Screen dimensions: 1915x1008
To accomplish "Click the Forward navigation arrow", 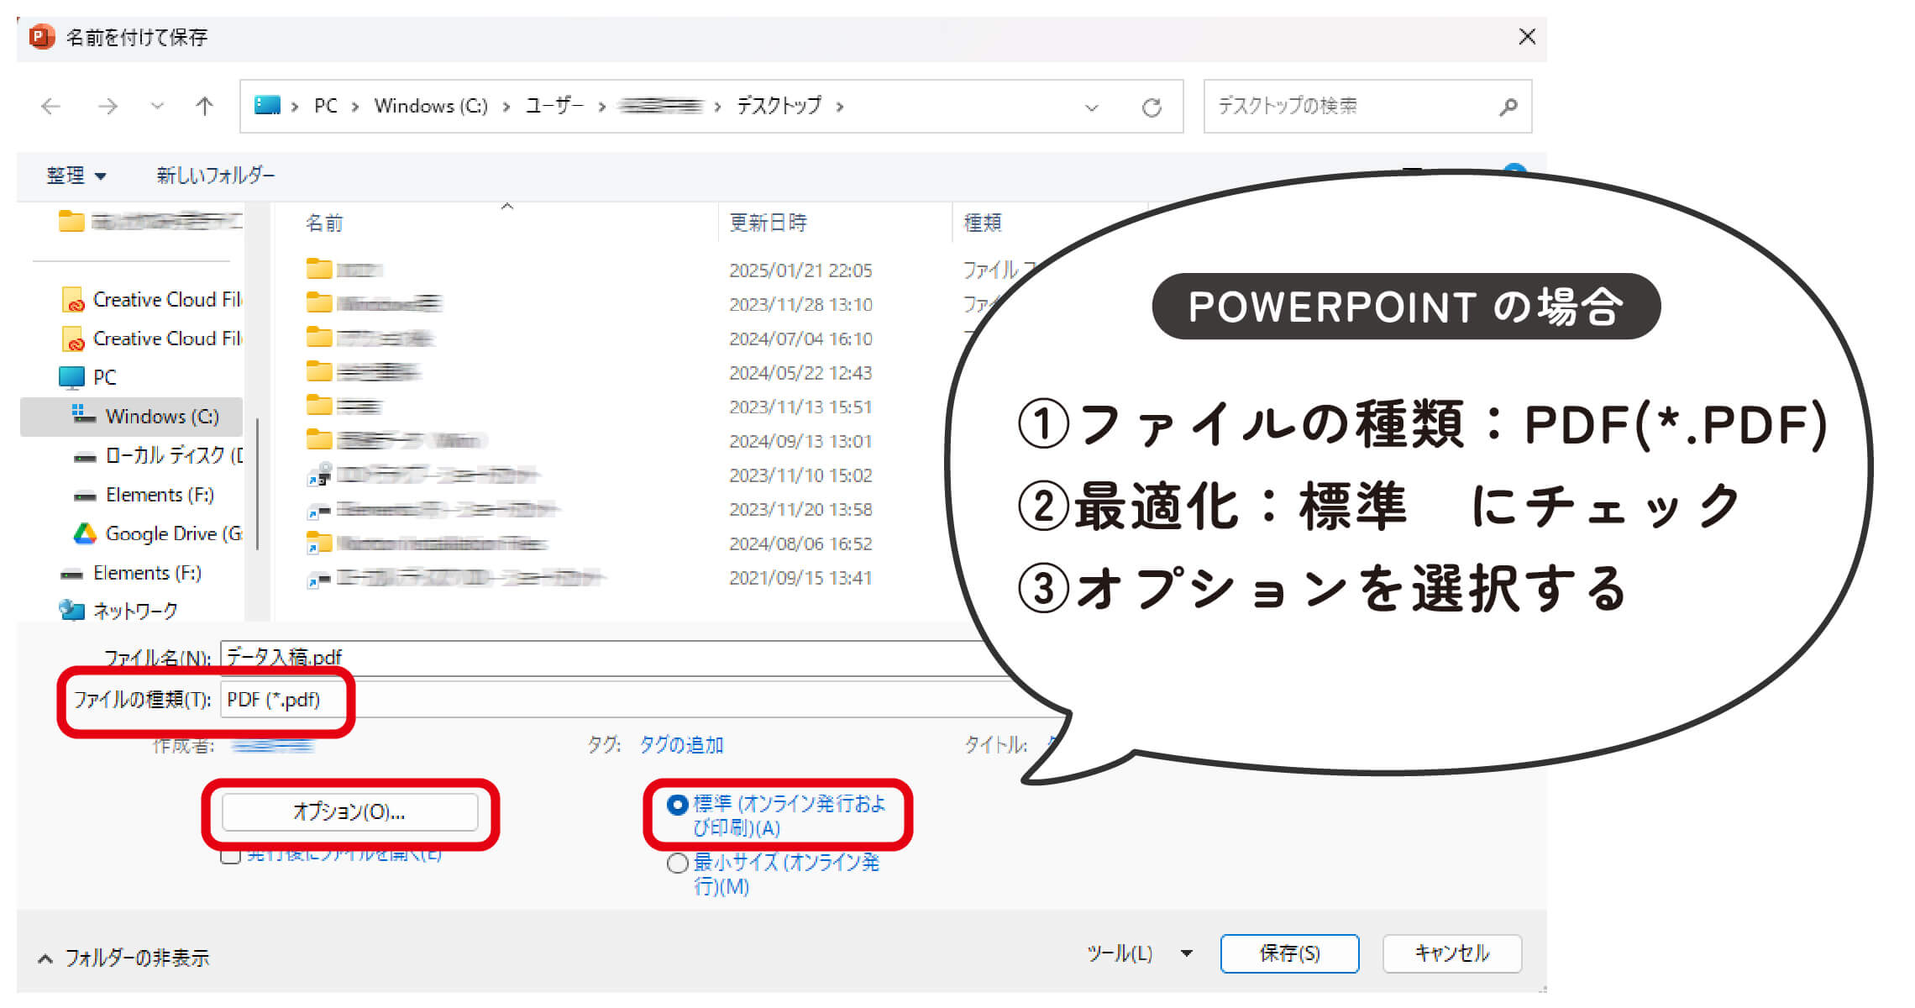I will click(108, 107).
